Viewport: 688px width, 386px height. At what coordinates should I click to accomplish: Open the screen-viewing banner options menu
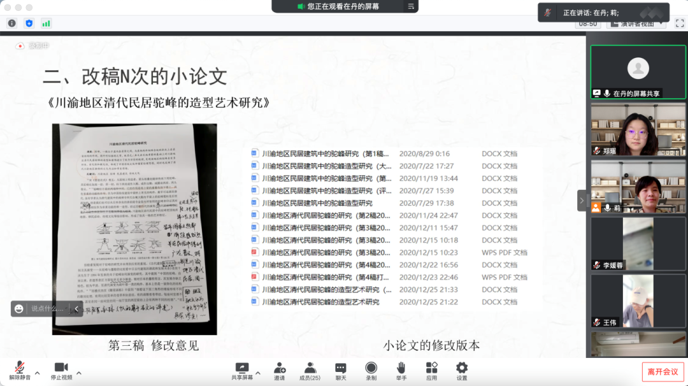coord(412,6)
